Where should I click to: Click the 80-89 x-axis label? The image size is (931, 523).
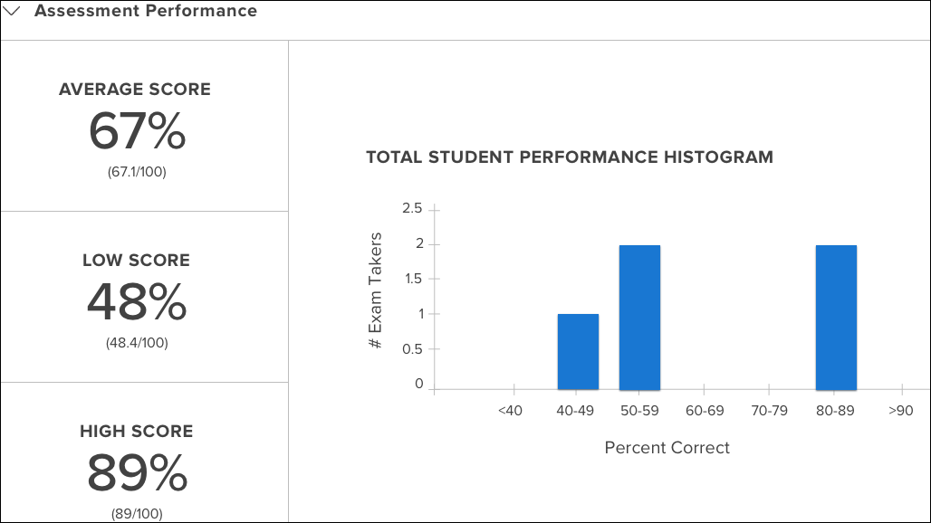pyautogui.click(x=835, y=410)
